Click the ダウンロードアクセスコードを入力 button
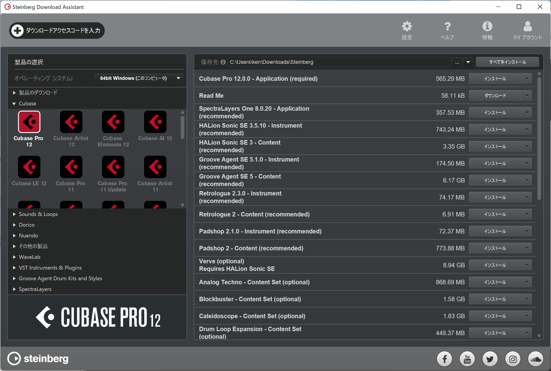 pos(57,30)
